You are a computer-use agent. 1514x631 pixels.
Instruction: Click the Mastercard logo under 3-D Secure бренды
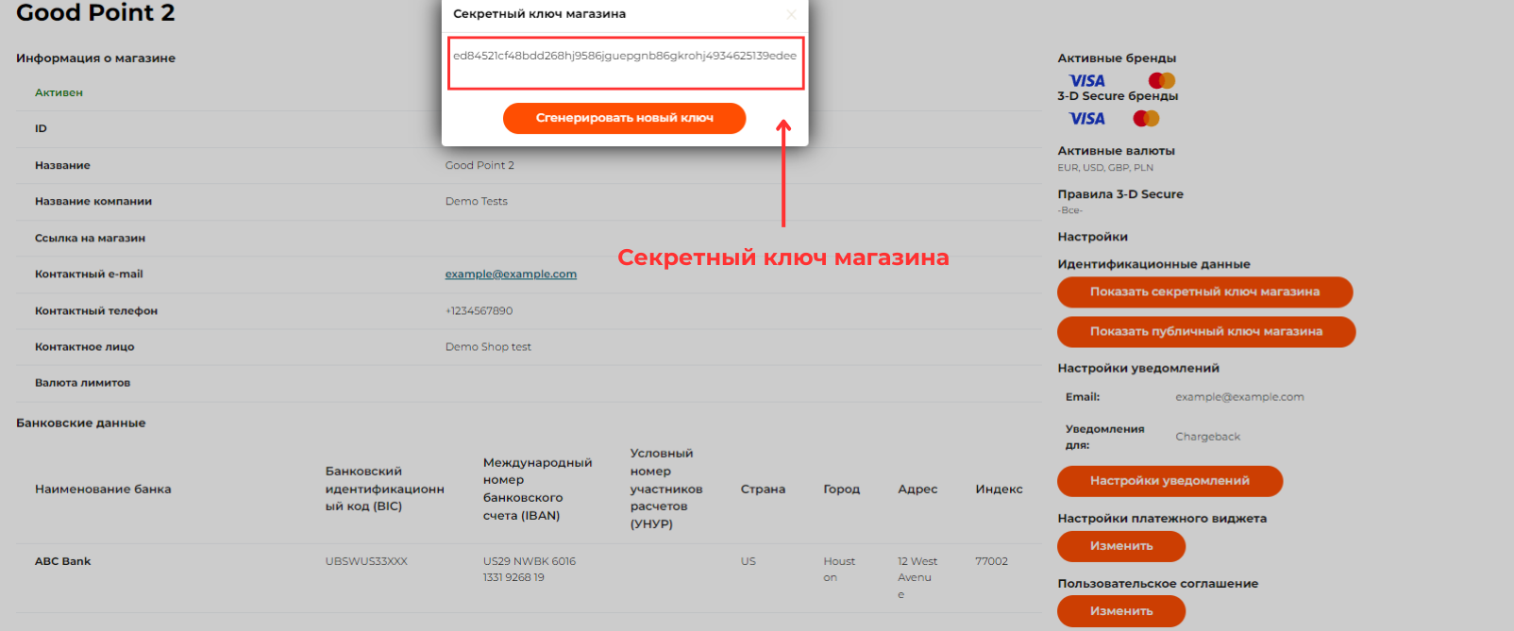coord(1145,119)
